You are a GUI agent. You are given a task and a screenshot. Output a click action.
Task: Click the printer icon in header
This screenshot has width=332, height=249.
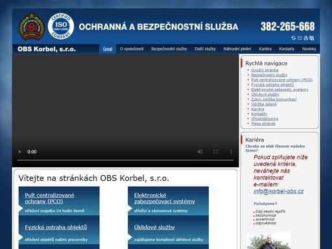pos(305,38)
